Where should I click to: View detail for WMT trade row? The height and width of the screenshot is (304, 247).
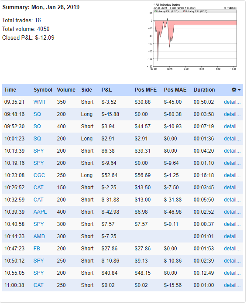tap(232, 102)
